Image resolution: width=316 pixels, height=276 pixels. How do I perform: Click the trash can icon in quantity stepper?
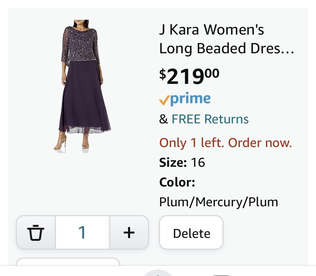(36, 233)
